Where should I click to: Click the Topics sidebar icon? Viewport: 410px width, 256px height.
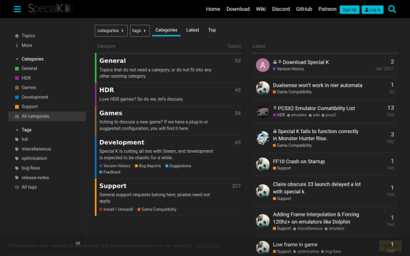point(16,35)
